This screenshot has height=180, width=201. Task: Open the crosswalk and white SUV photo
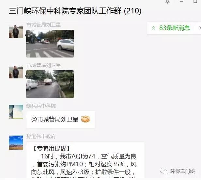(x=50, y=44)
